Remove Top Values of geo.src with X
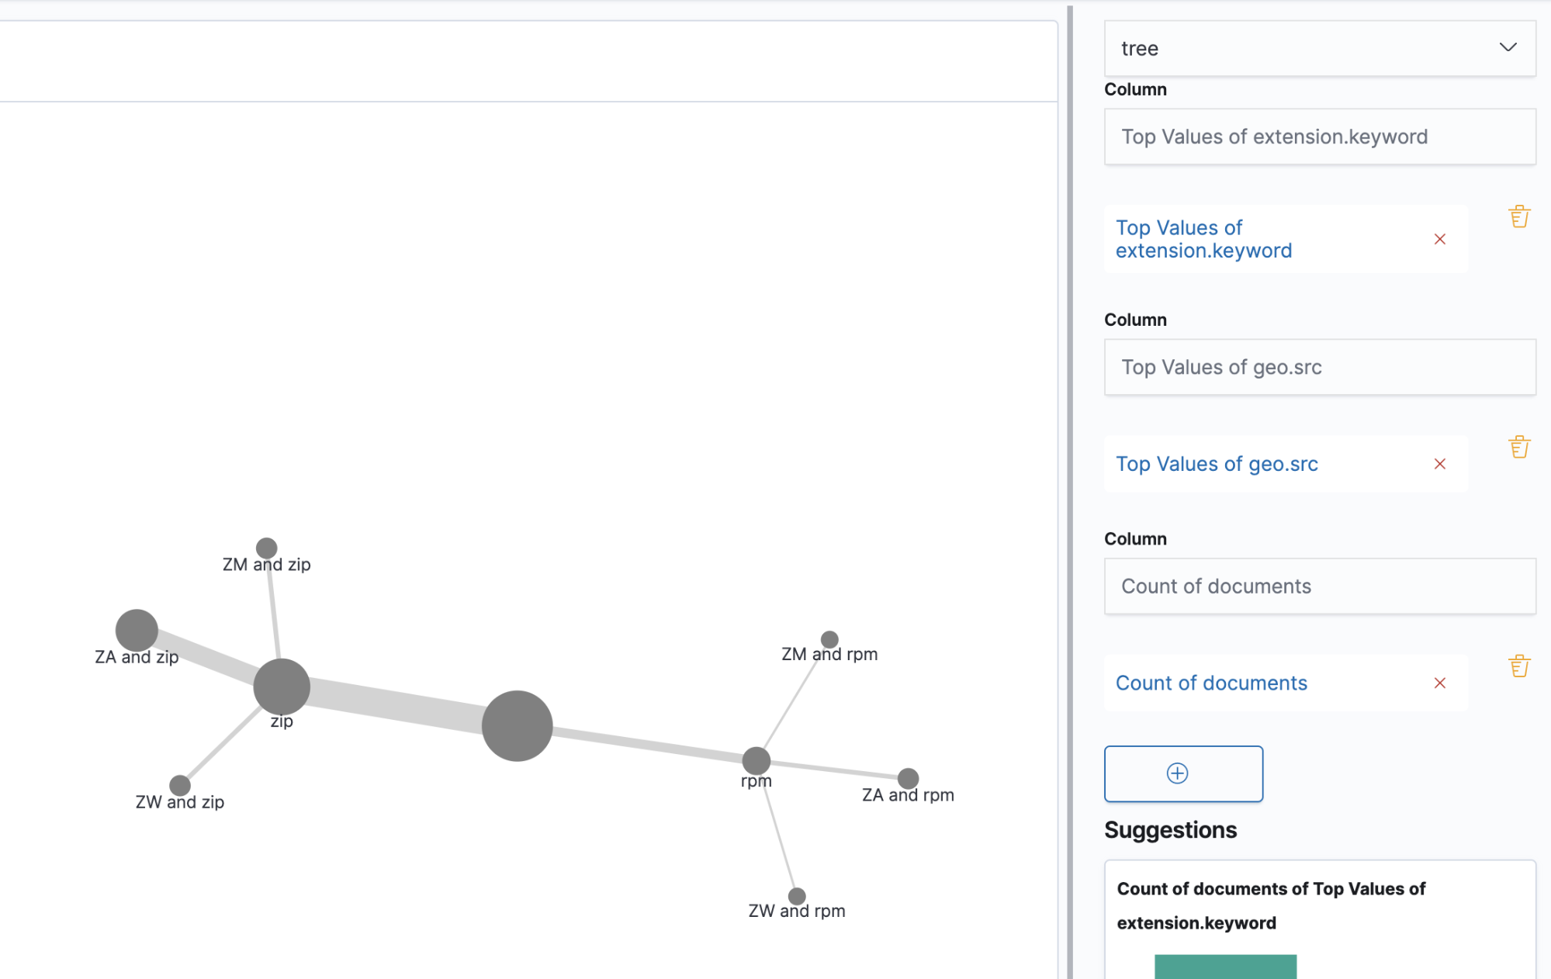This screenshot has width=1551, height=979. tap(1439, 464)
